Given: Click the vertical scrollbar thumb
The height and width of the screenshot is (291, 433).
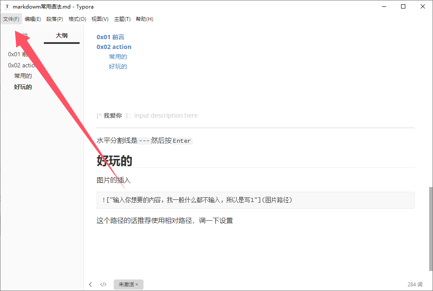Looking at the screenshot, I should coord(430,228).
